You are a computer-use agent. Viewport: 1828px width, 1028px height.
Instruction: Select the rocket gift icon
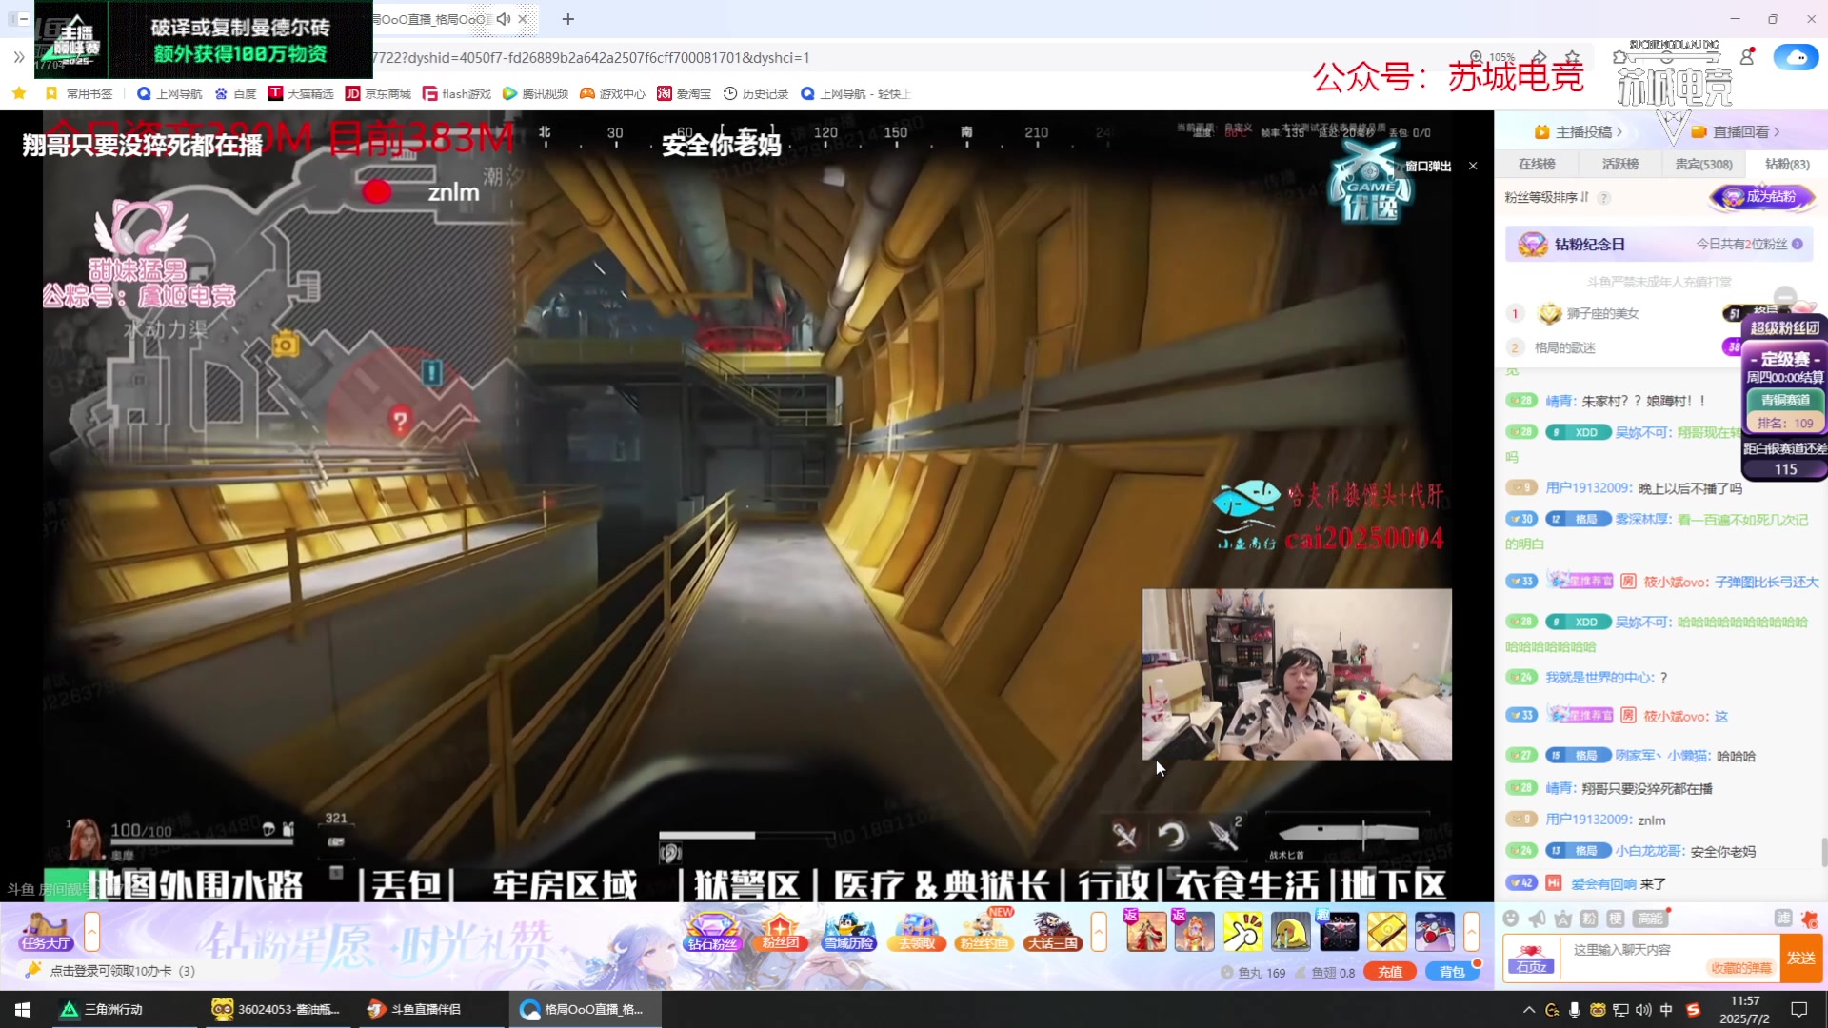click(x=1434, y=932)
